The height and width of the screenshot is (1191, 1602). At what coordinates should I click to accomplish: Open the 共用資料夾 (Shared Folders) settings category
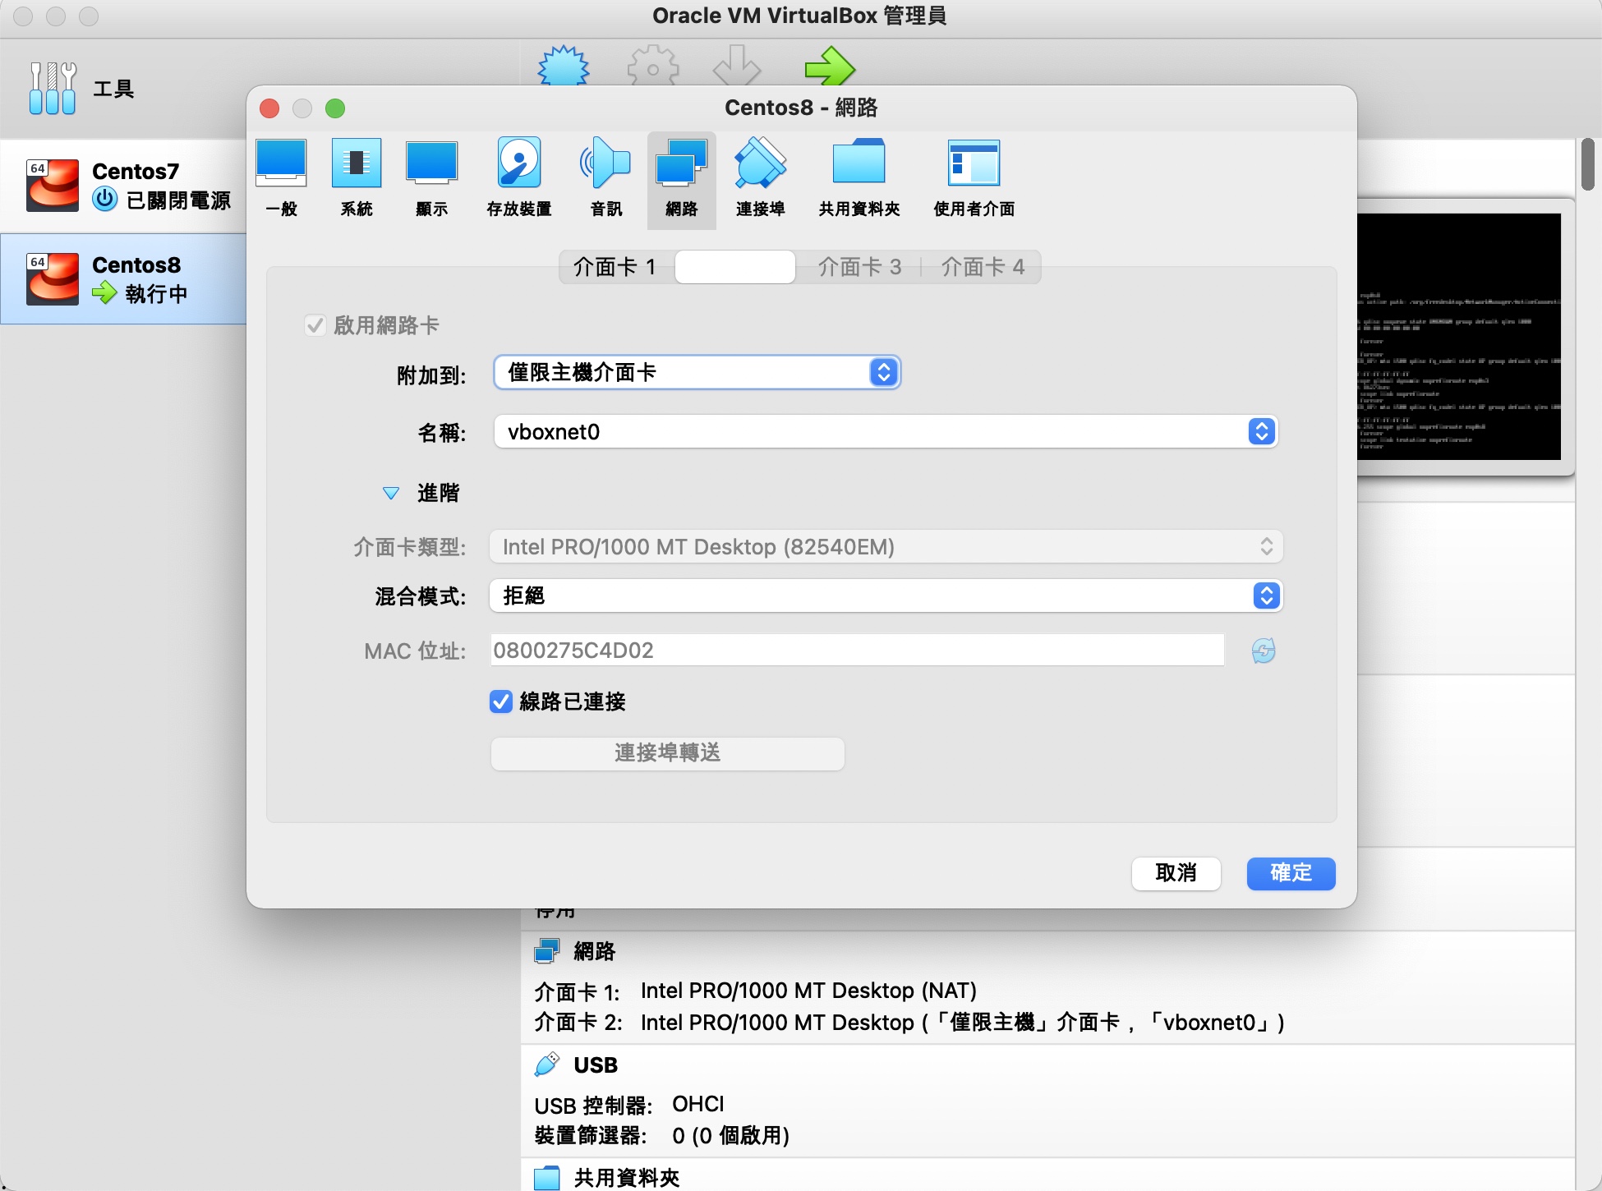tap(859, 179)
